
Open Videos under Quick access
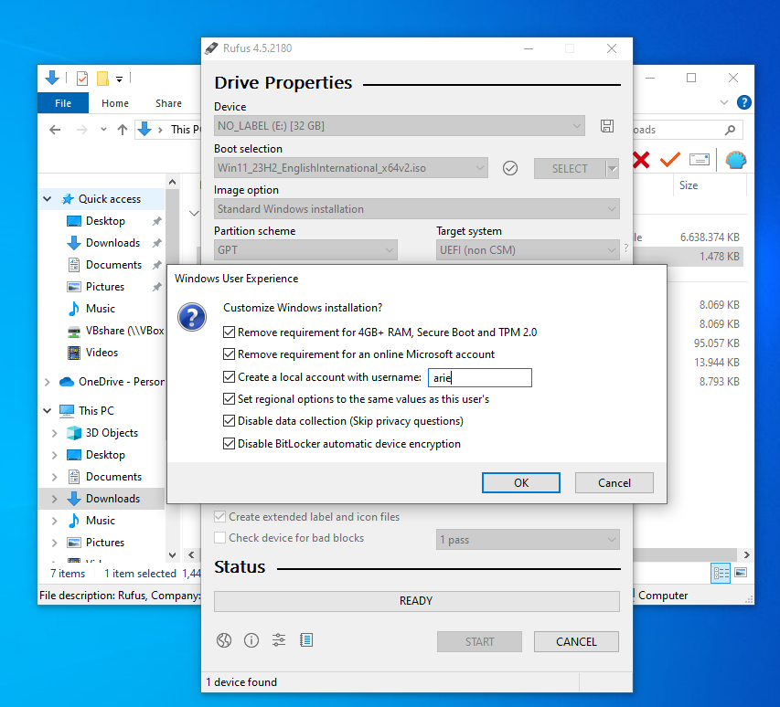[102, 353]
